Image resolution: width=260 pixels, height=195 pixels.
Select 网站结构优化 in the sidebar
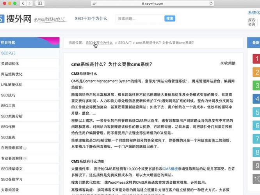[x=30, y=74]
